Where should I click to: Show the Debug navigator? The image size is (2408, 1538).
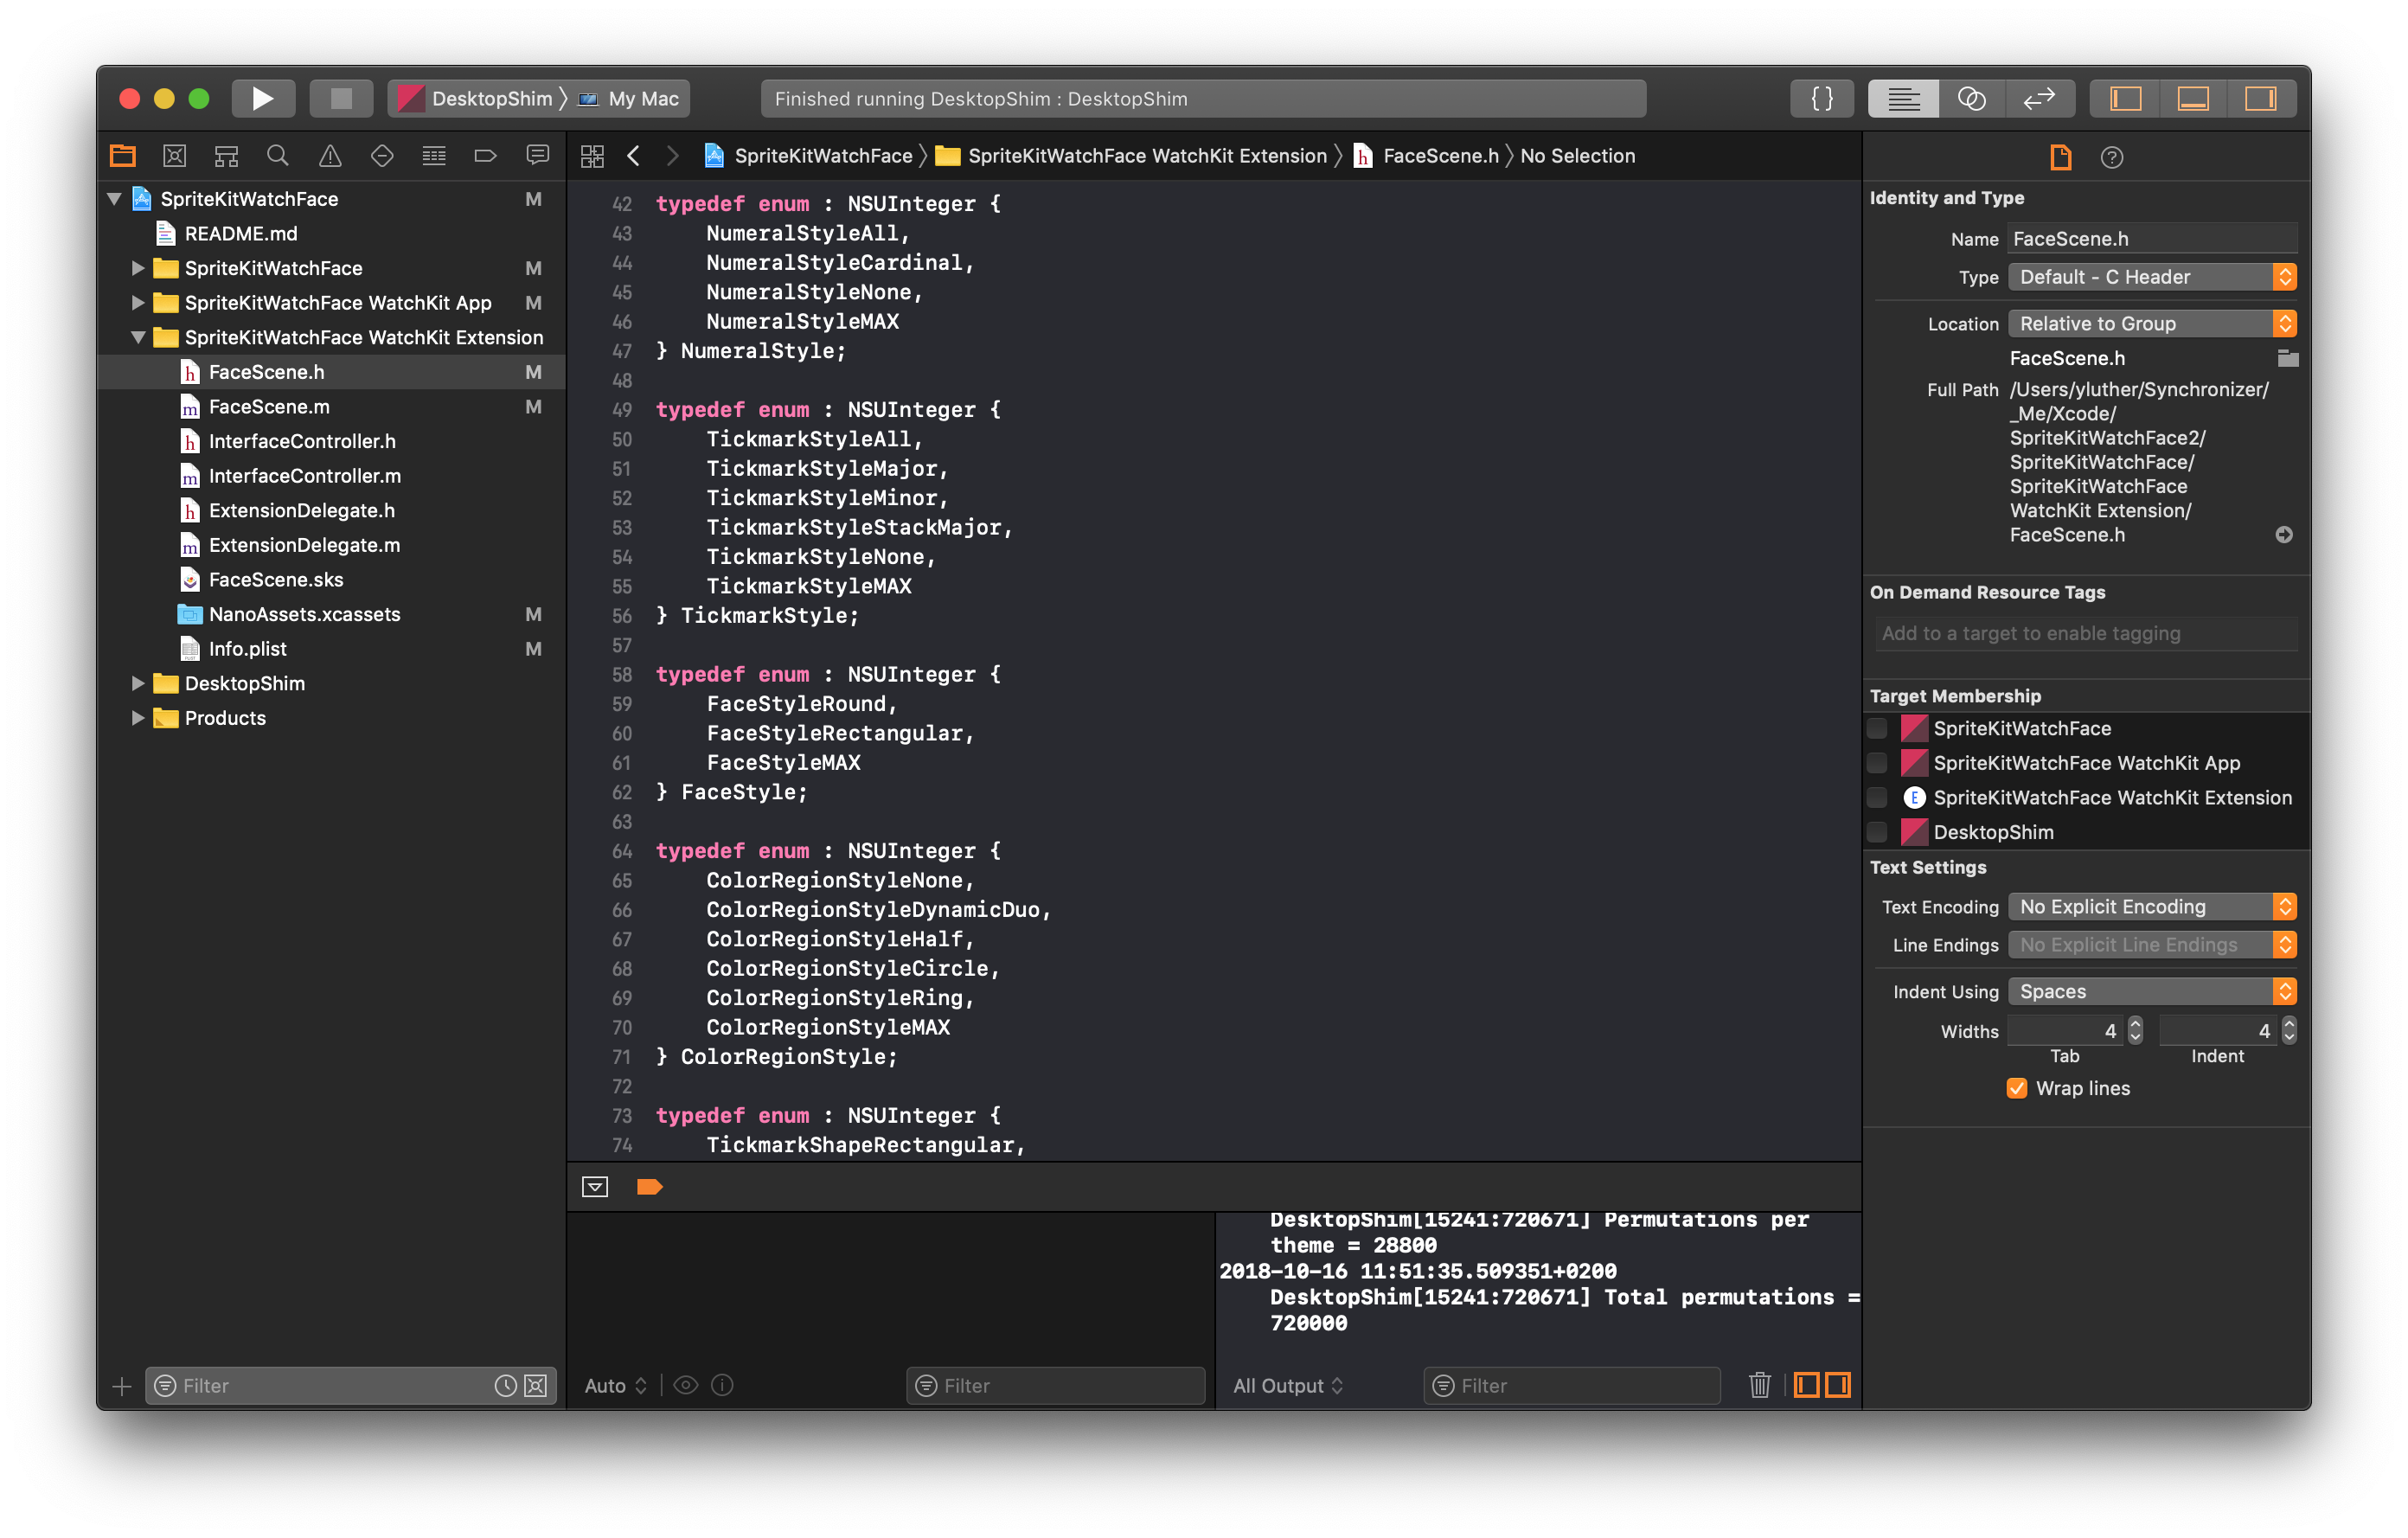(434, 155)
